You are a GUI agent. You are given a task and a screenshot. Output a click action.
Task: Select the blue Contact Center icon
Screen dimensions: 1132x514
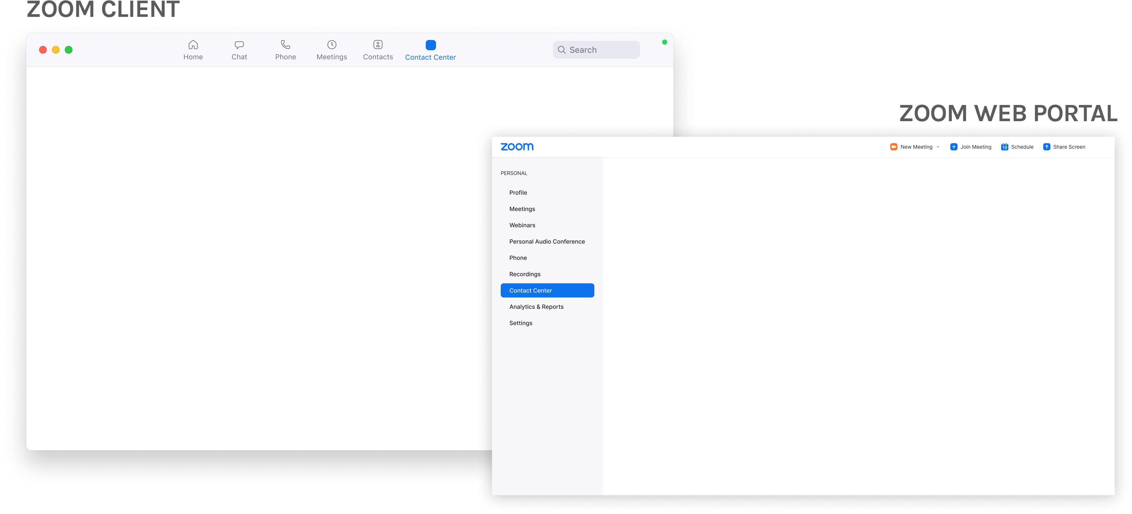click(431, 45)
